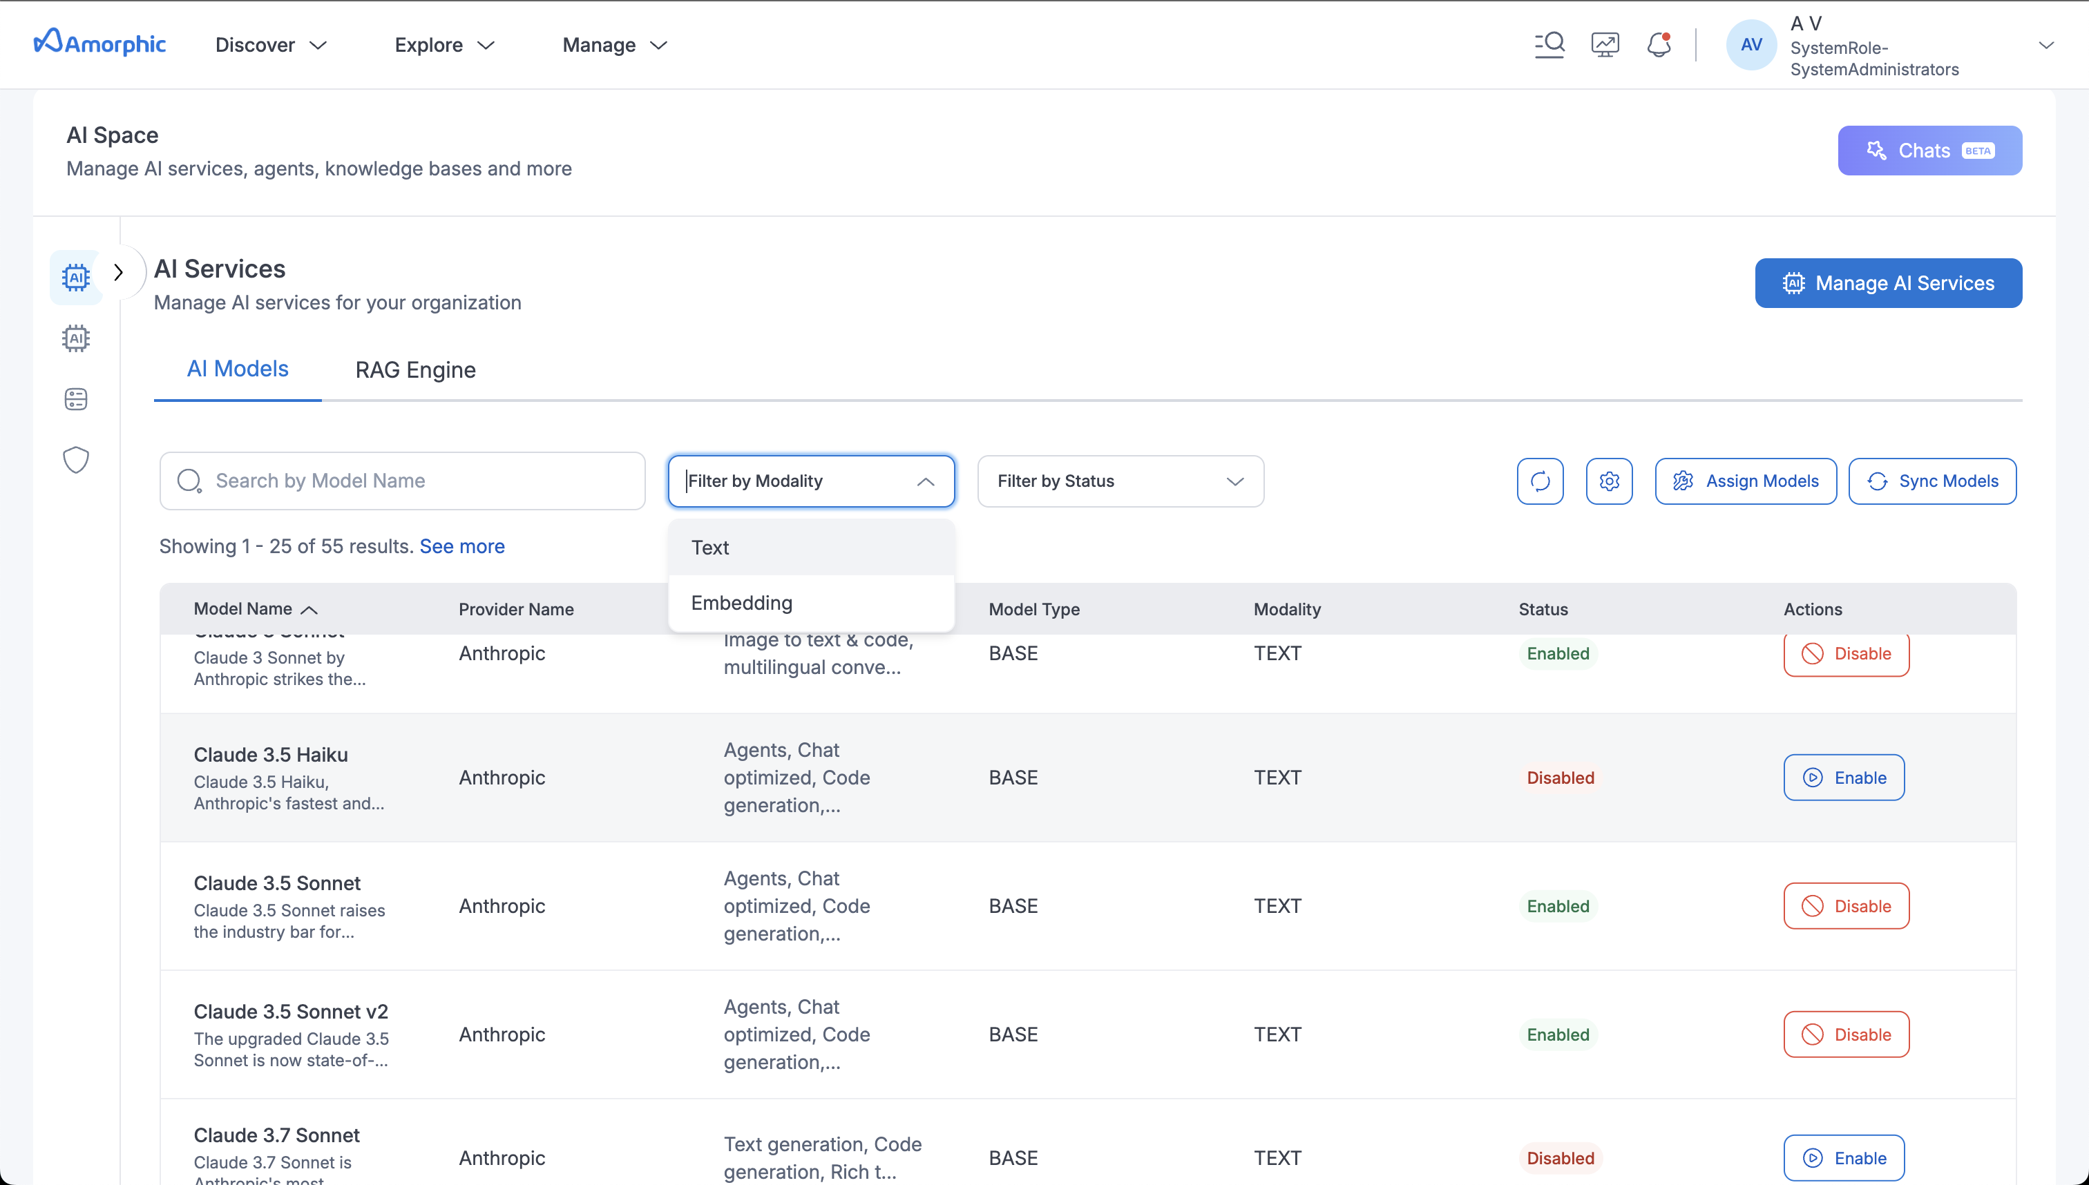Click the See more link
This screenshot has width=2089, height=1185.
click(x=461, y=546)
